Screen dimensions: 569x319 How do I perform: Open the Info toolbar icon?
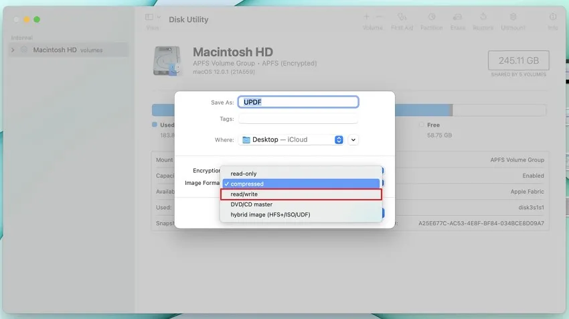pyautogui.click(x=553, y=17)
